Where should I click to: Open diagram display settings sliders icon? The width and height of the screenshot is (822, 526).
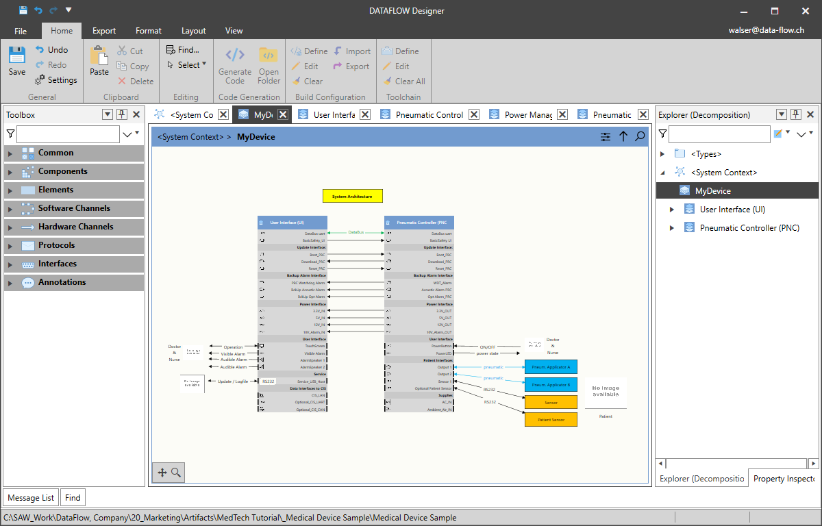(606, 137)
